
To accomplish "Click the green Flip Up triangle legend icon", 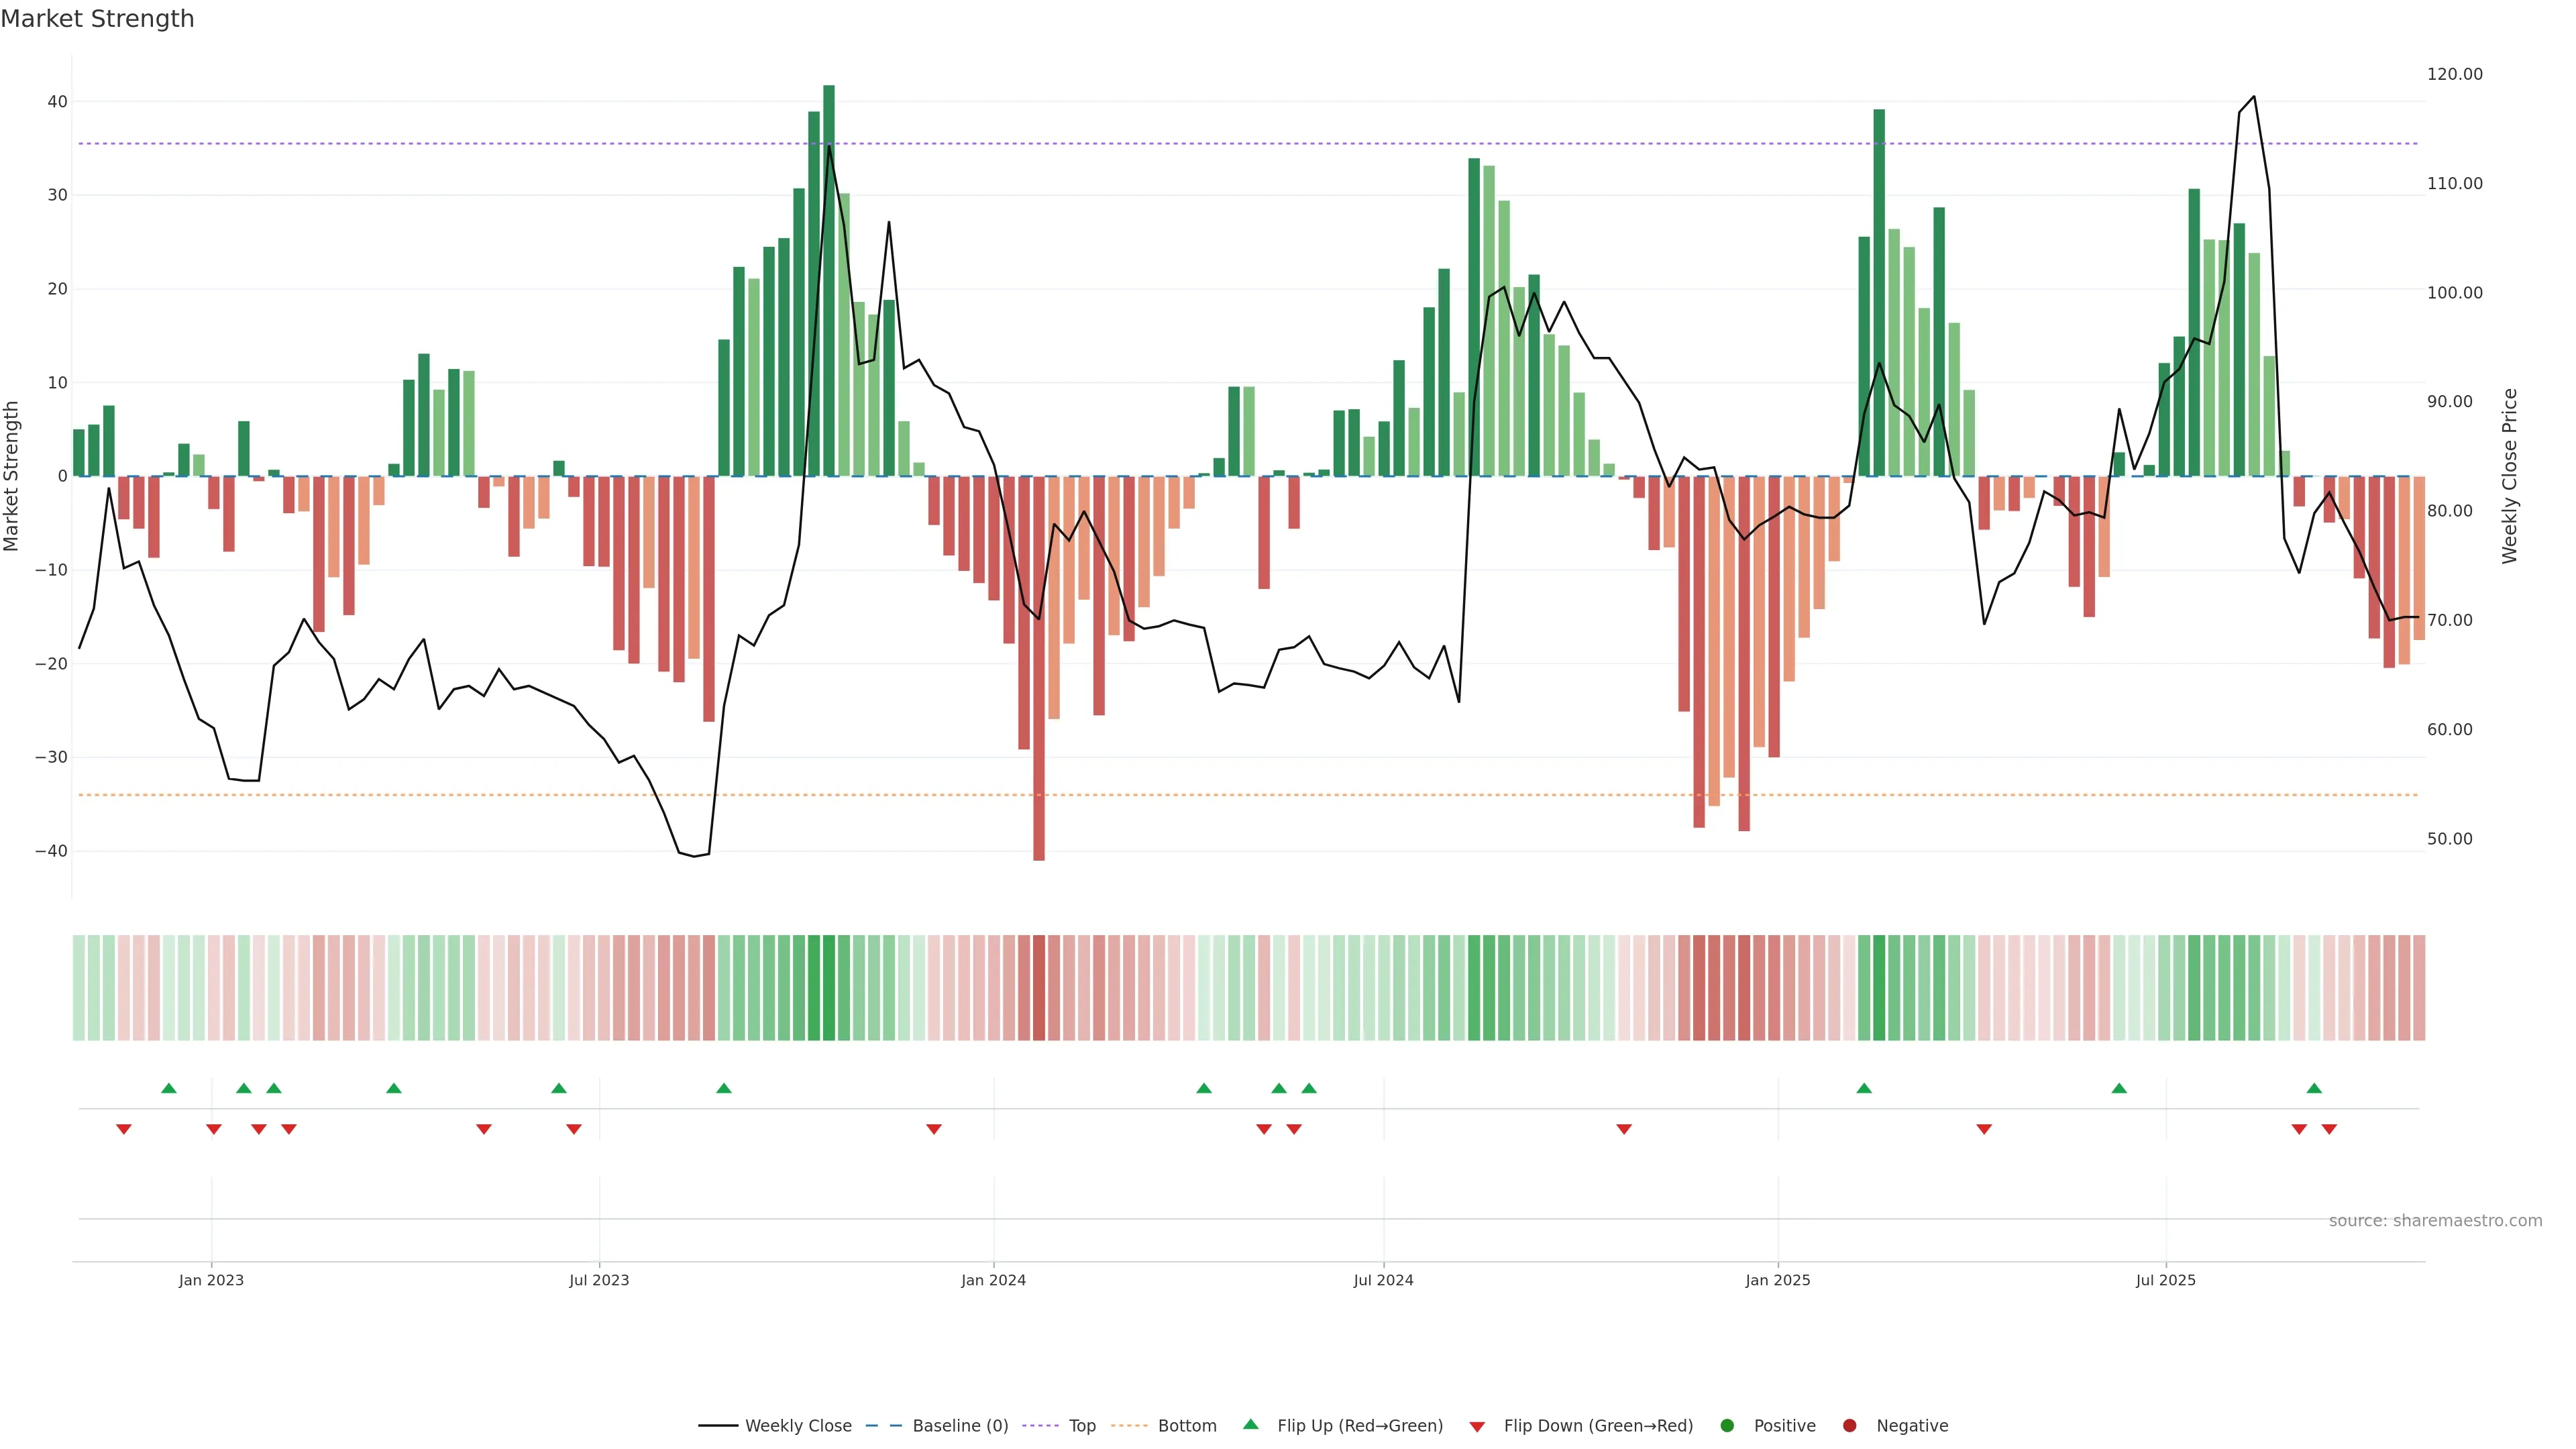I will click(1250, 1424).
